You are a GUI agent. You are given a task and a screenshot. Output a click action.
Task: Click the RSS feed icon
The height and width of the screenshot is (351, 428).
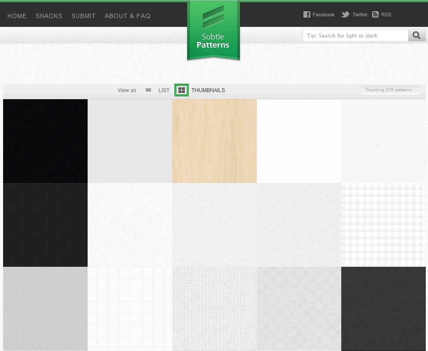pos(375,15)
